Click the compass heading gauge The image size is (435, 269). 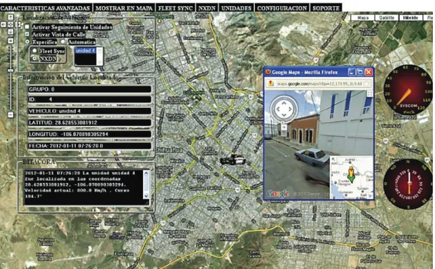click(x=408, y=184)
